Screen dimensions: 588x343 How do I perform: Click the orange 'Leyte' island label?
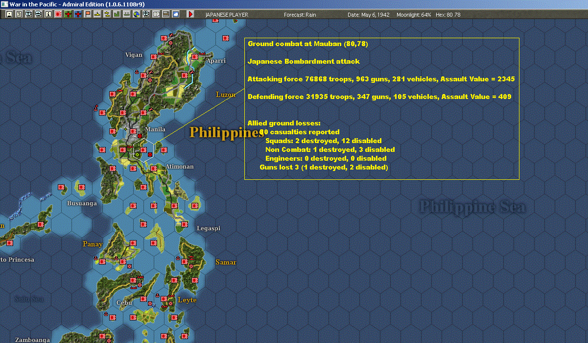187,300
